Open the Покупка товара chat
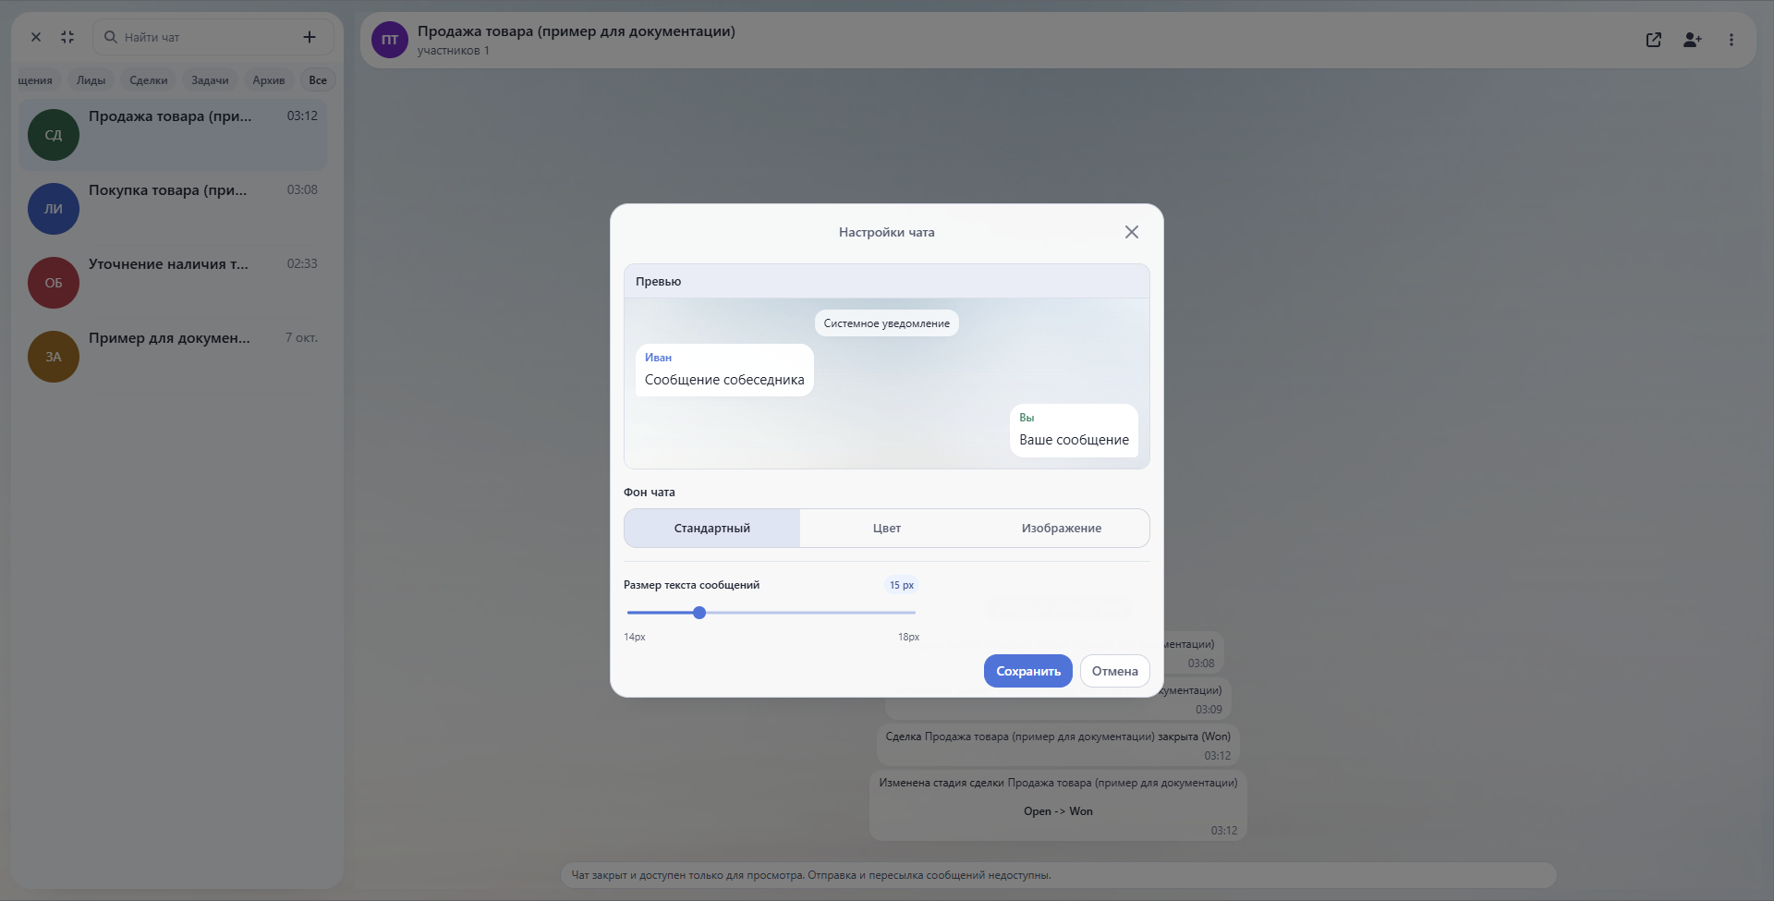The width and height of the screenshot is (1774, 901). point(173,209)
